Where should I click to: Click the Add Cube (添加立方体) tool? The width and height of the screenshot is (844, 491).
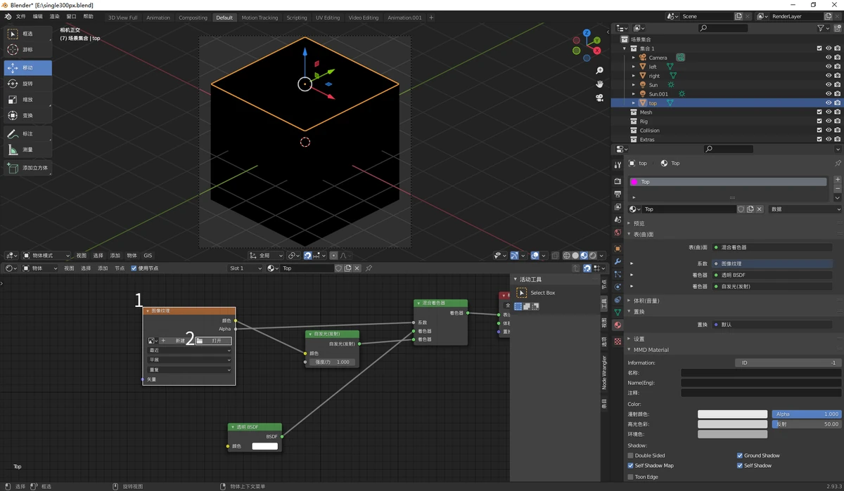tap(27, 168)
